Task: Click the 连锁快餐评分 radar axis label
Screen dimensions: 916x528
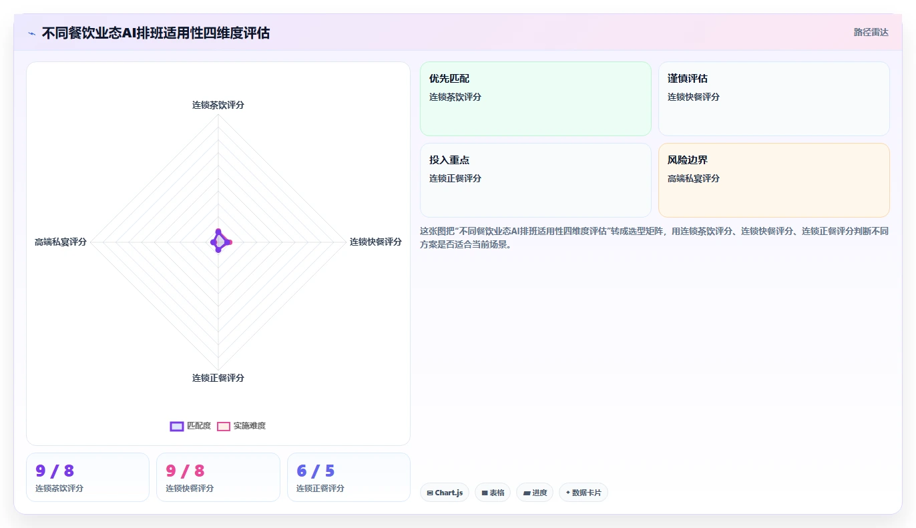Action: click(x=376, y=242)
